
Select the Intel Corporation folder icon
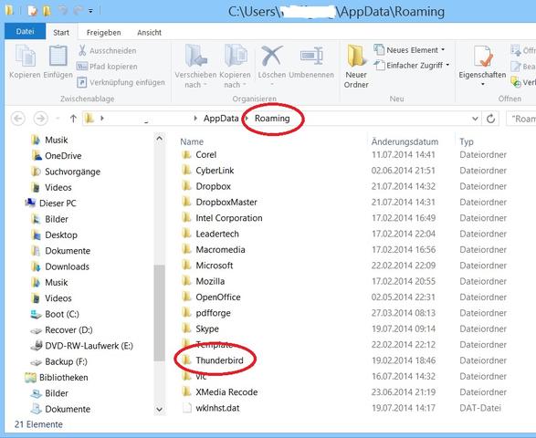[x=186, y=218]
